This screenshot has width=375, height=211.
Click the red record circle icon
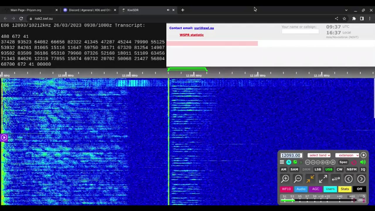point(354,162)
